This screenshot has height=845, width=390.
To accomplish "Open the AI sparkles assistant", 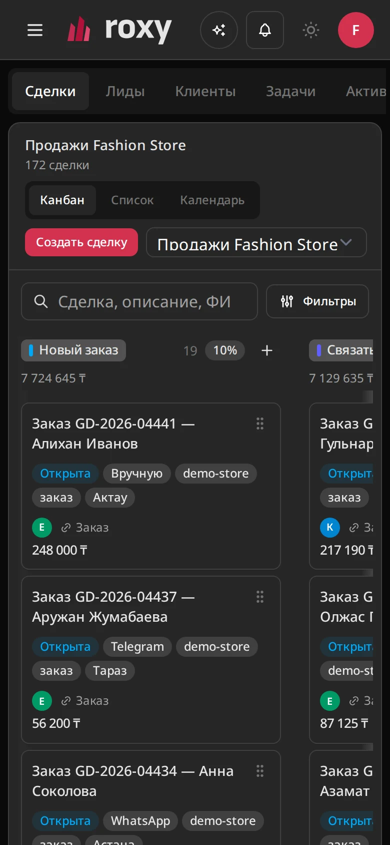I will coord(219,30).
